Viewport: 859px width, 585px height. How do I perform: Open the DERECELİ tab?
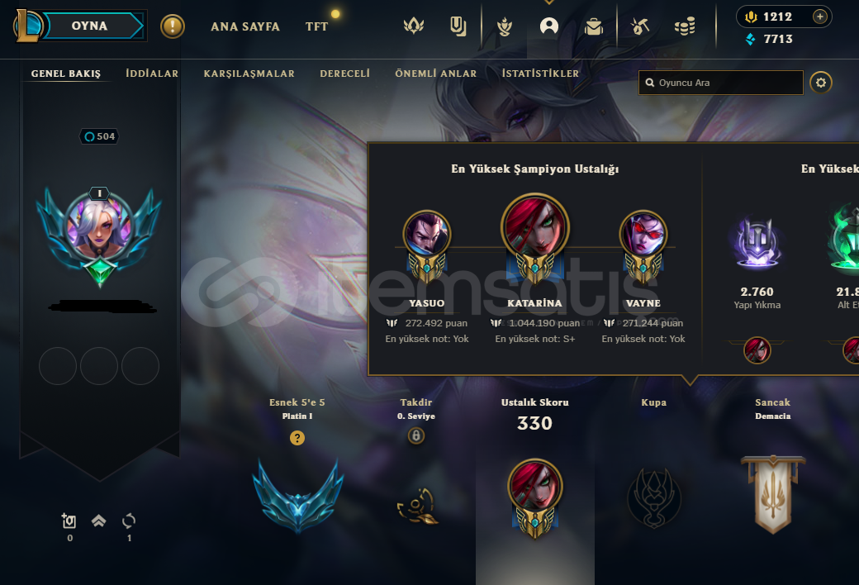pos(345,74)
